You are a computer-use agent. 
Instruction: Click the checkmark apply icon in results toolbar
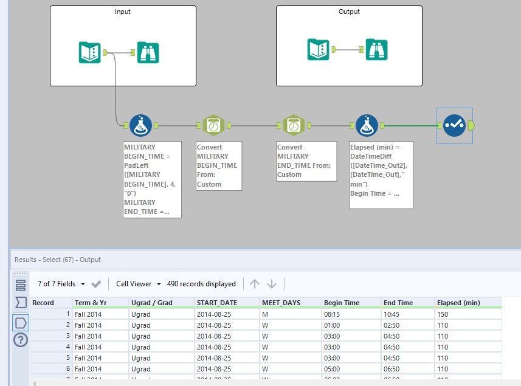(x=96, y=284)
